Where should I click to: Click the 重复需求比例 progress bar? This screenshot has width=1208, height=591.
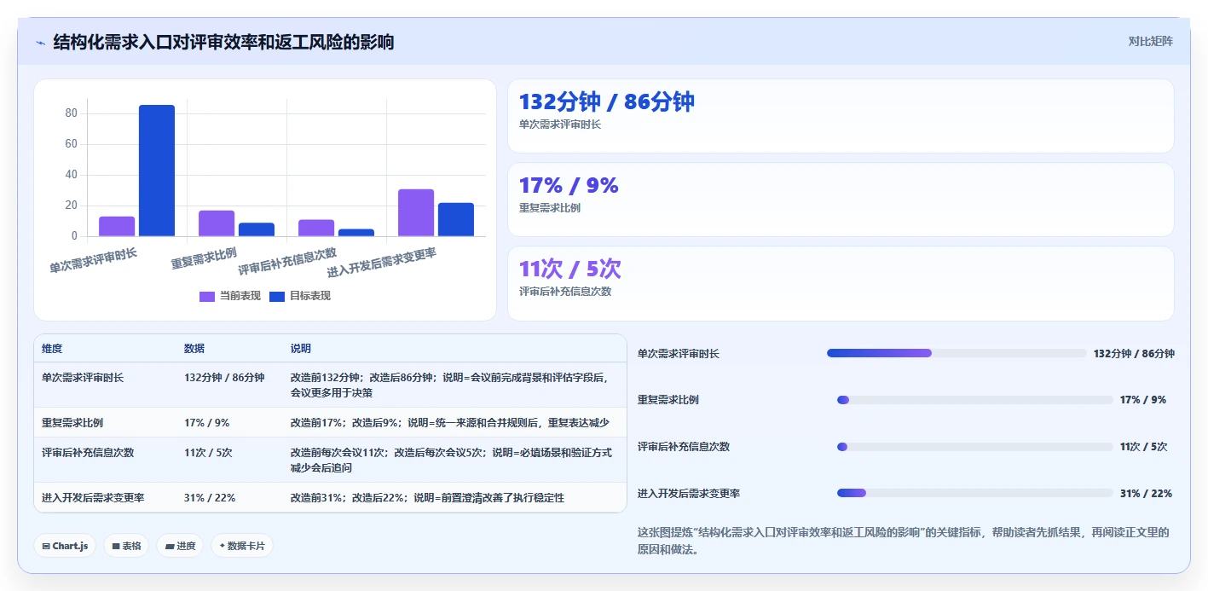tap(975, 400)
